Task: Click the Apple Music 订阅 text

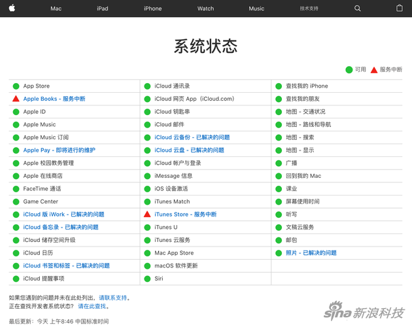Action: (x=46, y=137)
